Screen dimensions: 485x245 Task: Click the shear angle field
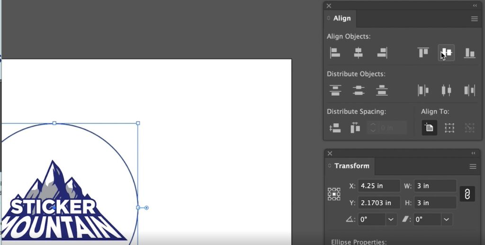[427, 219]
